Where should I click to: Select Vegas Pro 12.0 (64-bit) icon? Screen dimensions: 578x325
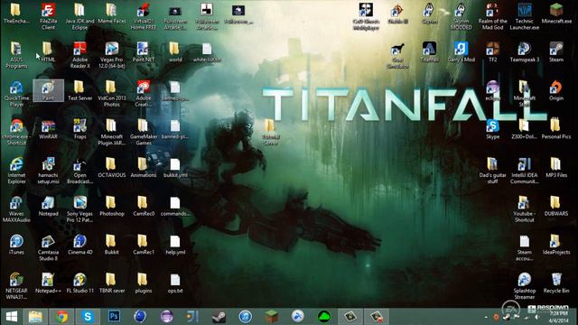(x=112, y=55)
